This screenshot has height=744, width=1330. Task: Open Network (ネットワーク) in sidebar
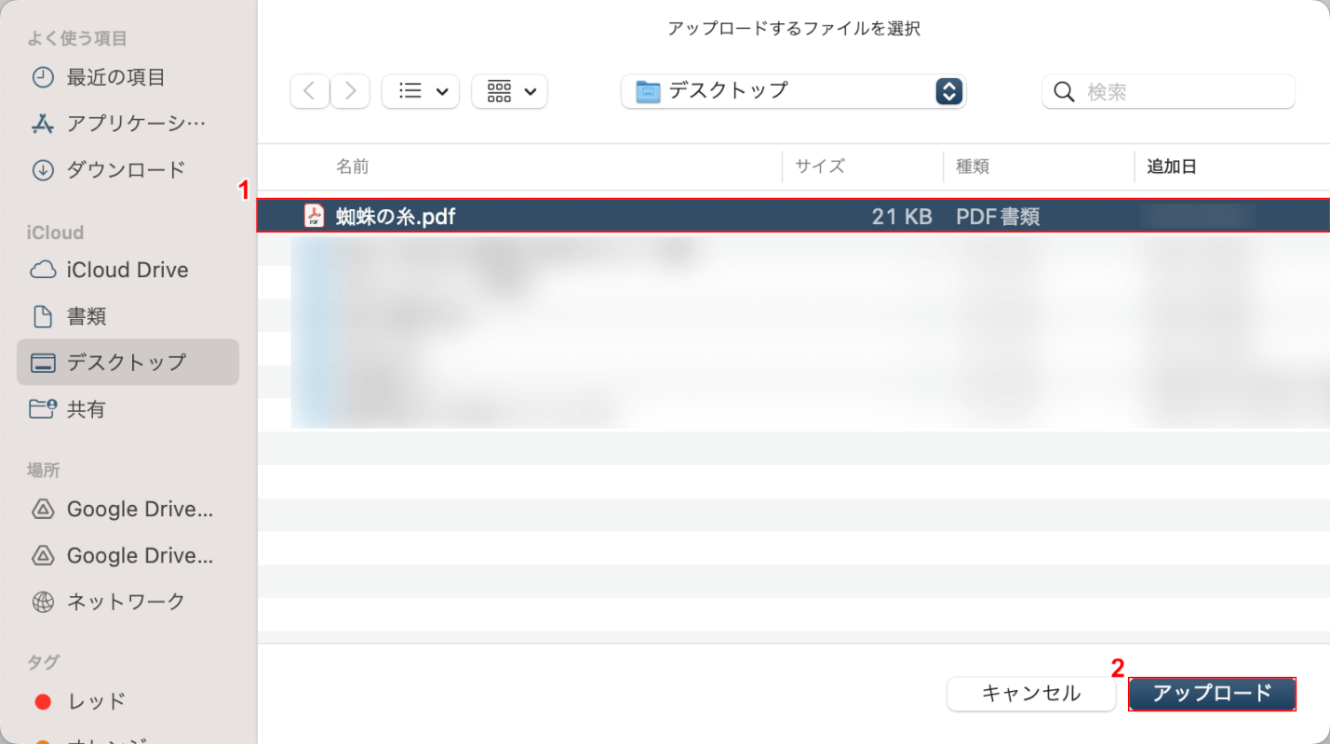point(128,601)
